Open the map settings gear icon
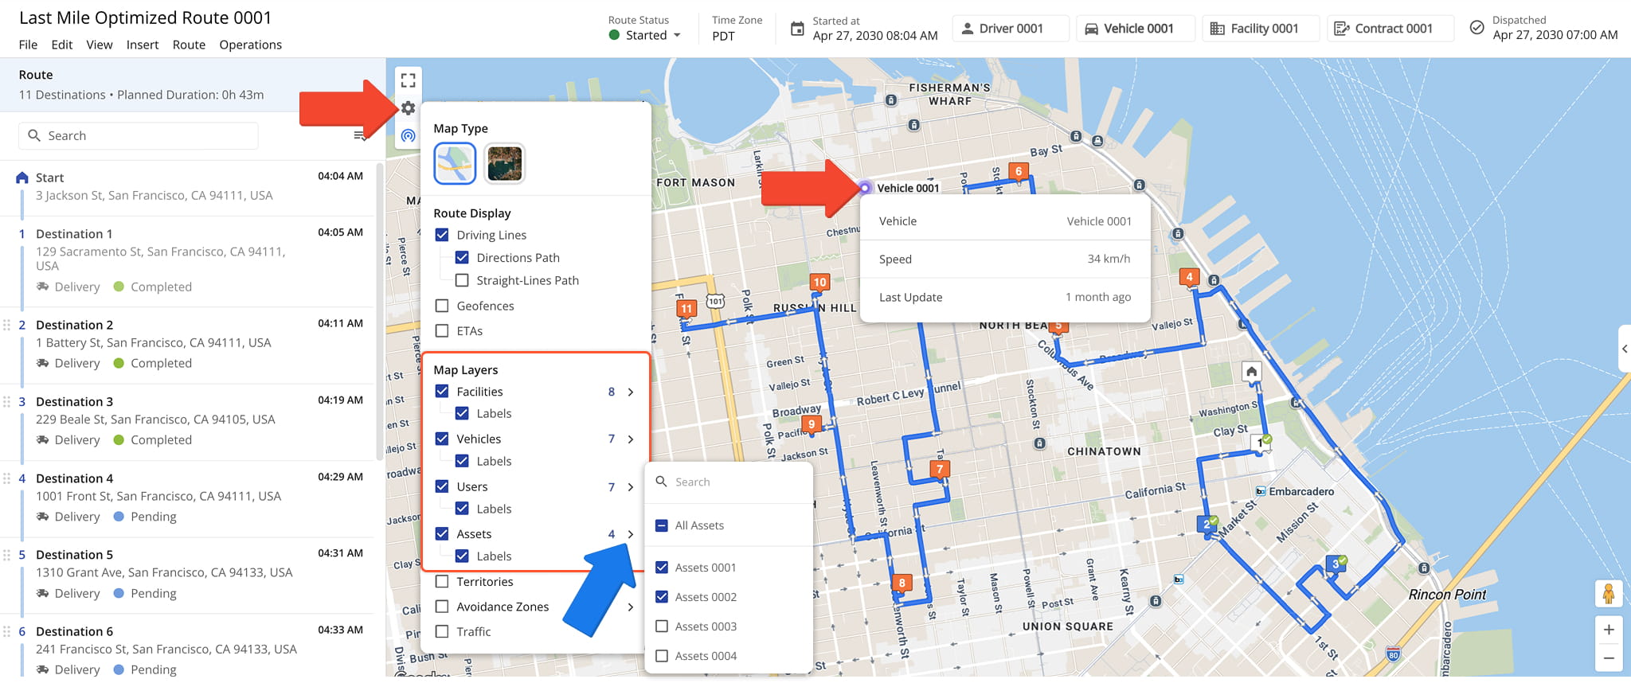 408,107
